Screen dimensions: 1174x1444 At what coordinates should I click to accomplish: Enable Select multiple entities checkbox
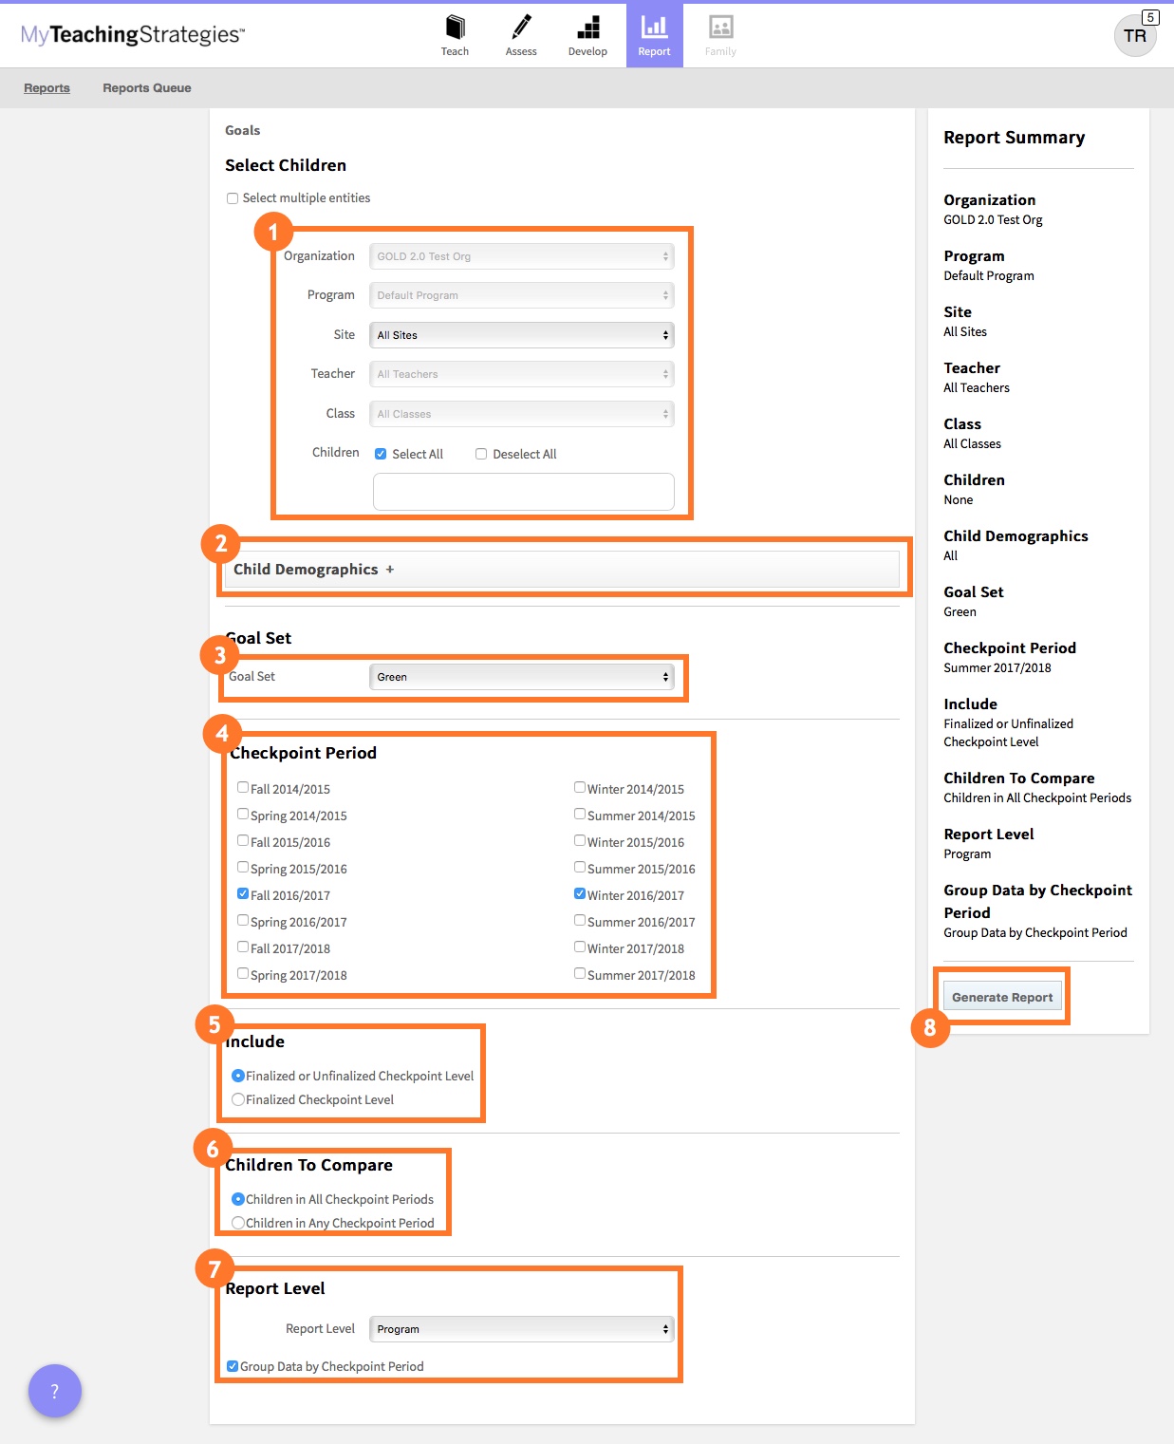point(233,198)
